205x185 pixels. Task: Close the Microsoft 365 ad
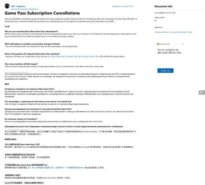pos(183,44)
